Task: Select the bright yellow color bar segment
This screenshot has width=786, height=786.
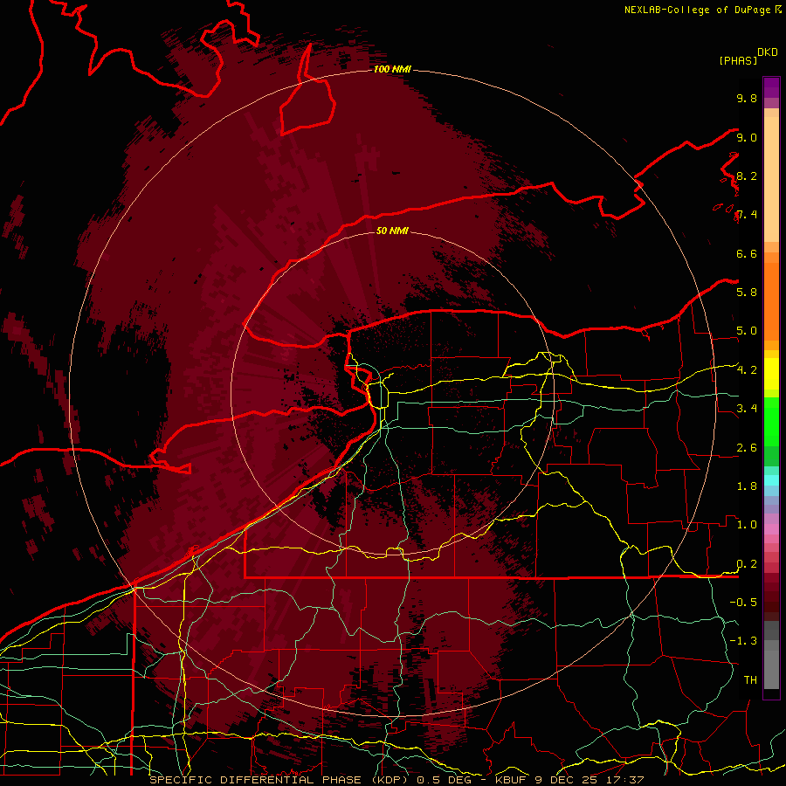Action: click(771, 374)
